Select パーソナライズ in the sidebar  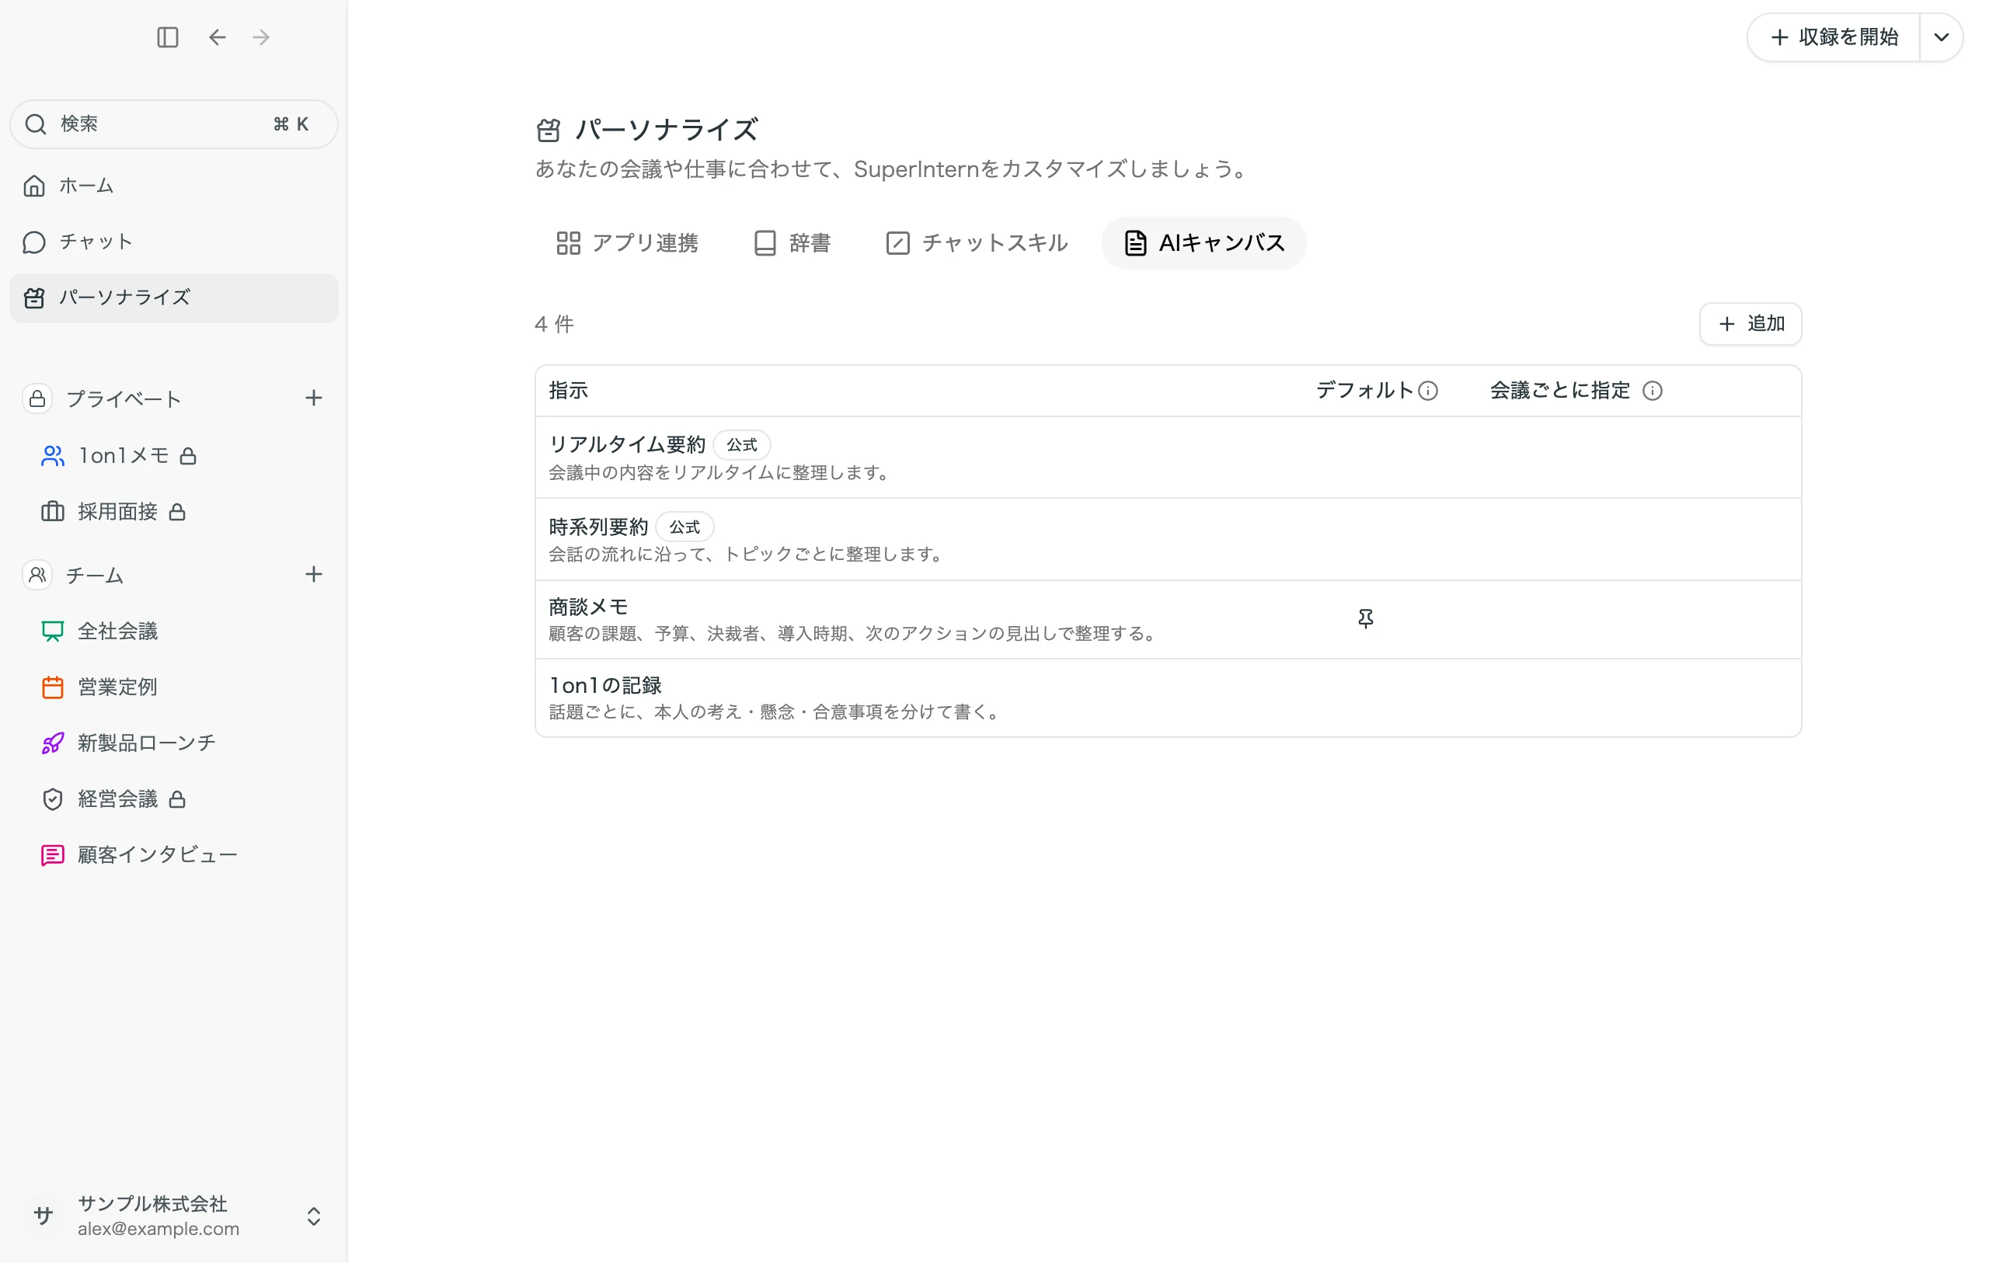coord(173,297)
